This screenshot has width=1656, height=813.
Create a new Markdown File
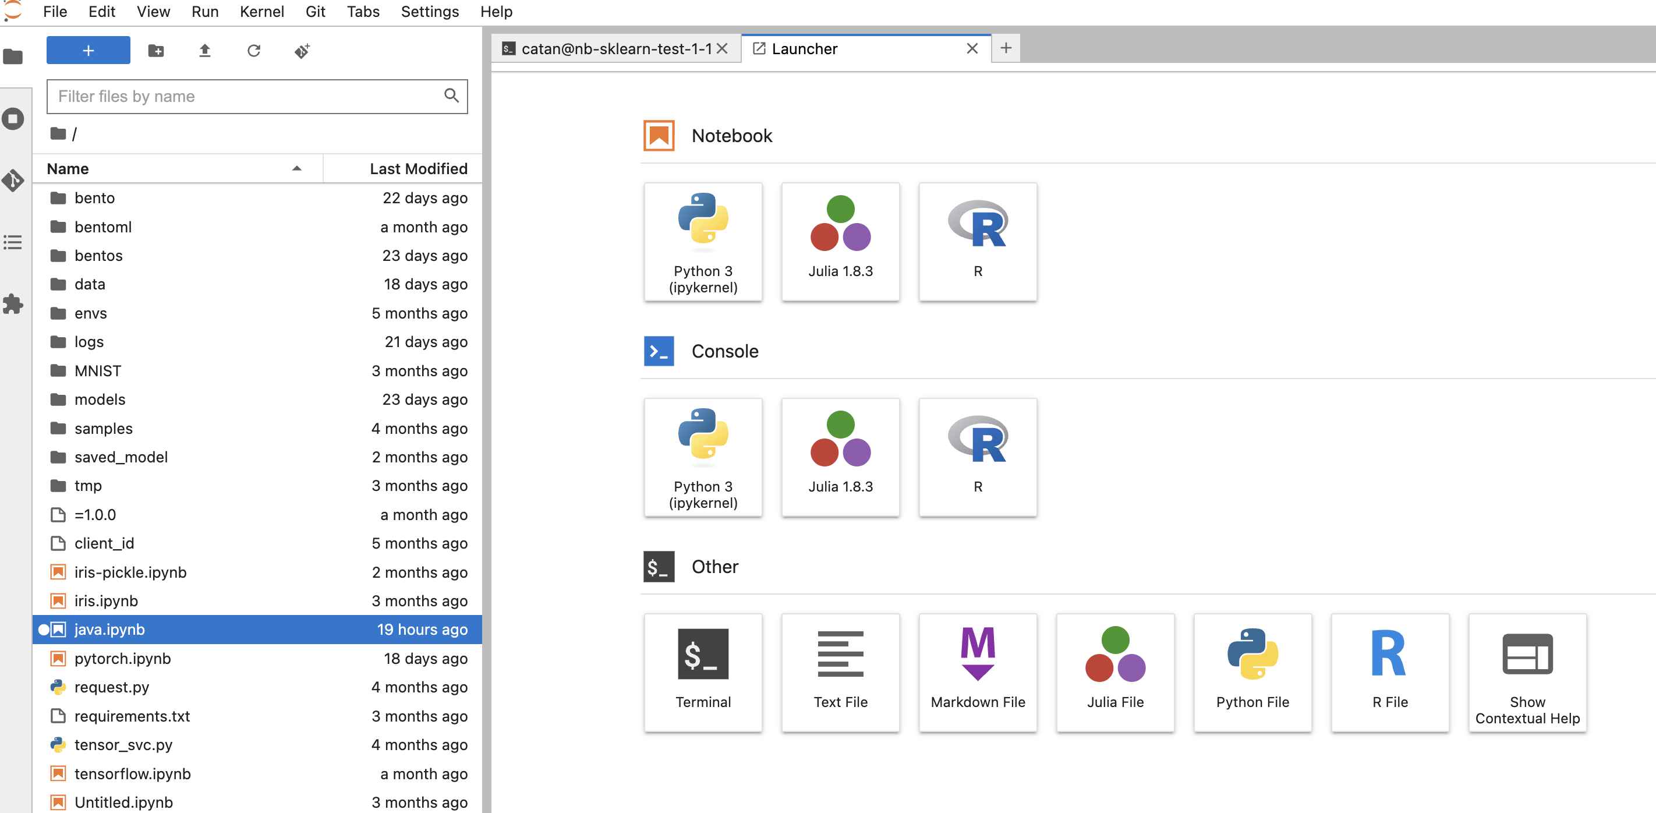pos(977,672)
